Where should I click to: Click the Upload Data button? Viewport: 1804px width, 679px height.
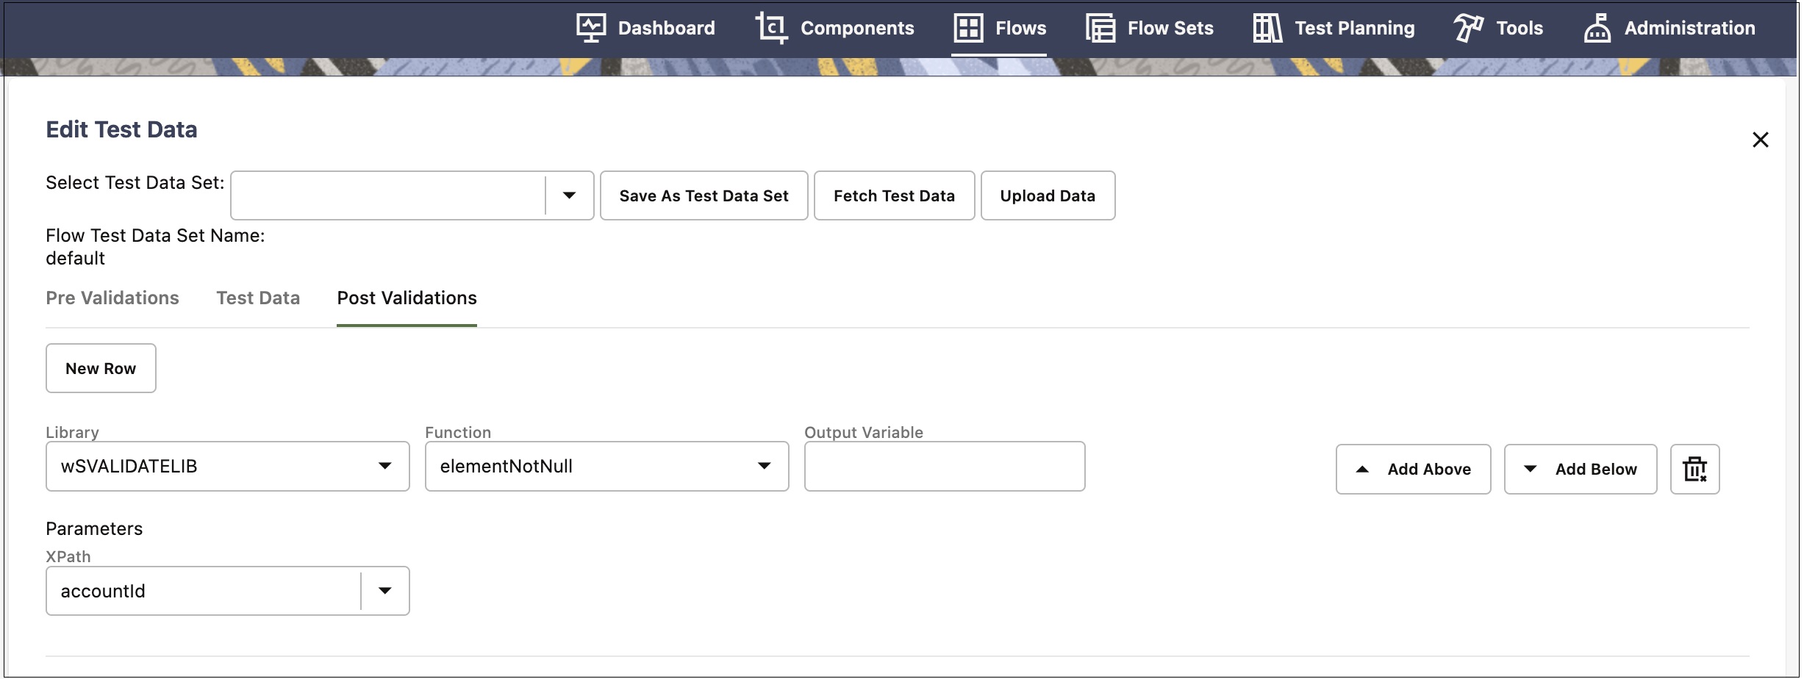(1048, 196)
